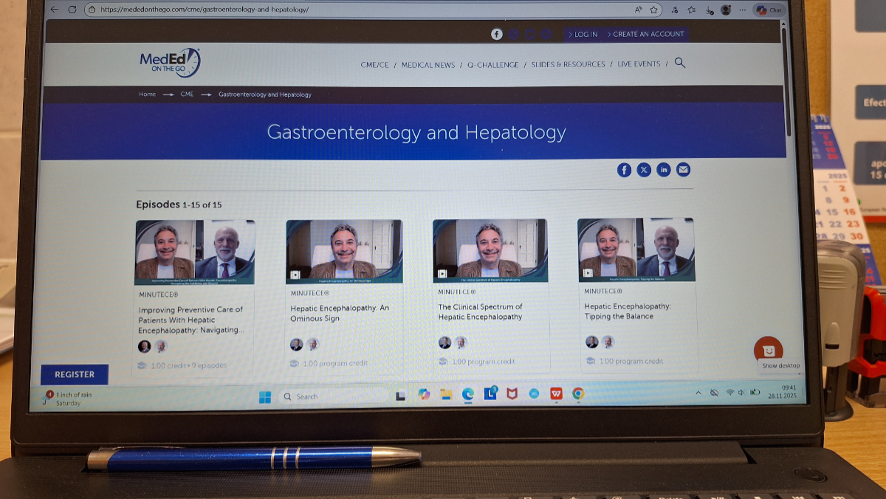Viewport: 886px width, 499px height.
Task: Open Chrome from the Windows taskbar
Action: click(x=578, y=394)
